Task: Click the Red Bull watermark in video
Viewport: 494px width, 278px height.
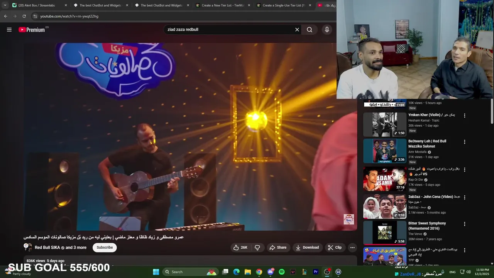Action: click(349, 219)
